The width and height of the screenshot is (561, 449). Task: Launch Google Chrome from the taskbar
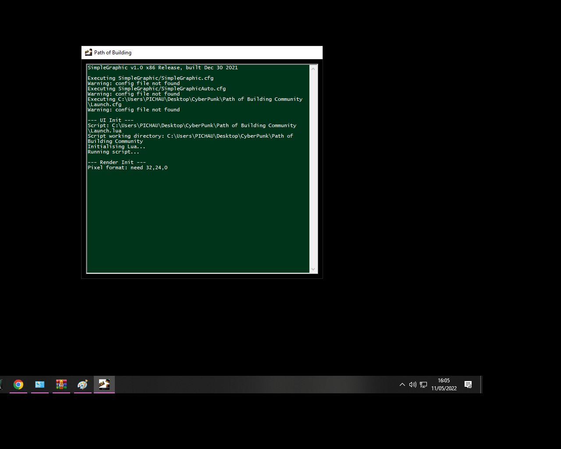18,385
